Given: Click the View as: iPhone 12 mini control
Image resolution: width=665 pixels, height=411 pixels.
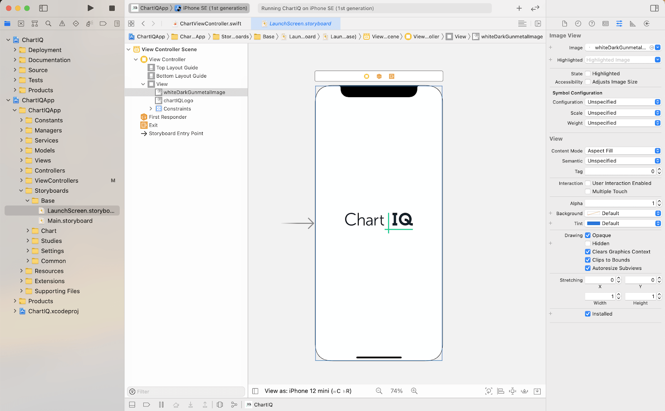Looking at the screenshot, I should click(x=308, y=391).
